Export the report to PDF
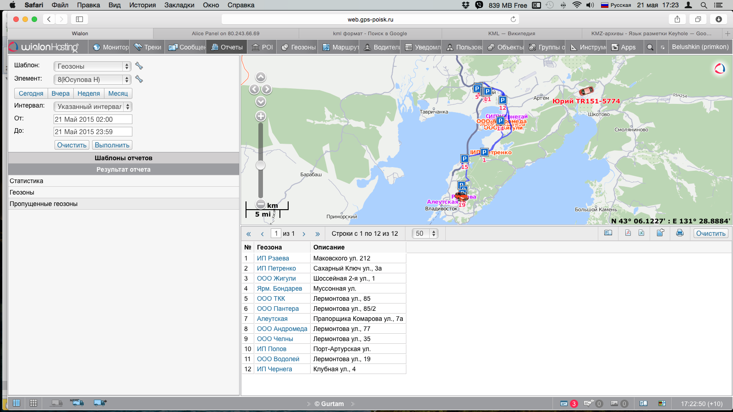733x412 pixels. [x=628, y=233]
